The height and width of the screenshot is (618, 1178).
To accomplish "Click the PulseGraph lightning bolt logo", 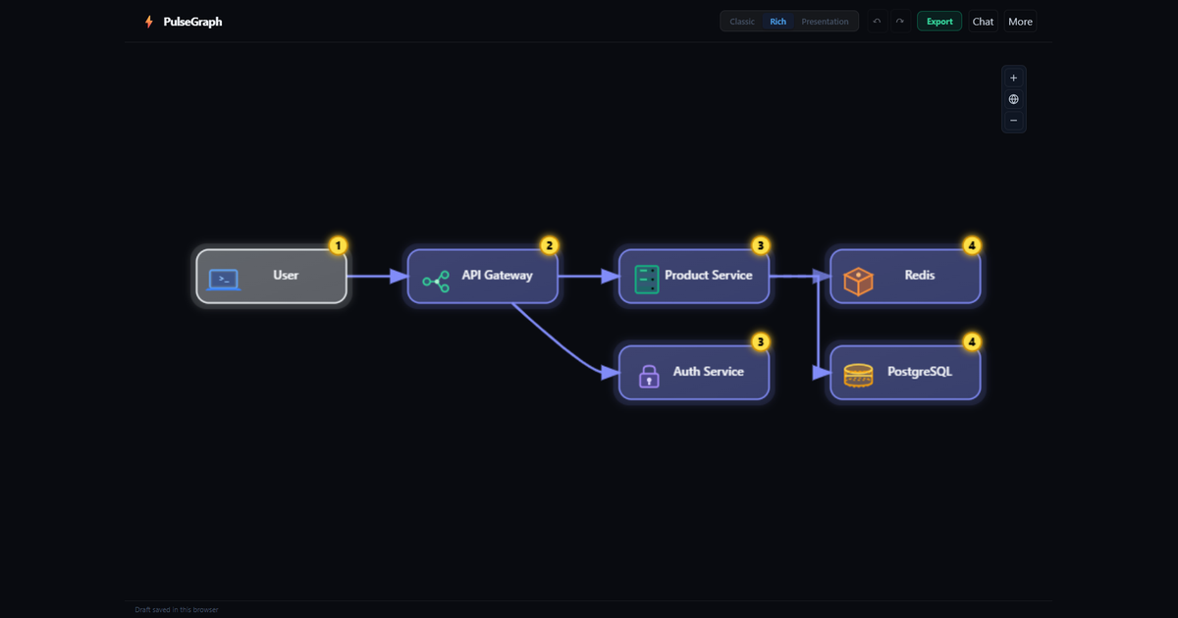I will pos(149,22).
